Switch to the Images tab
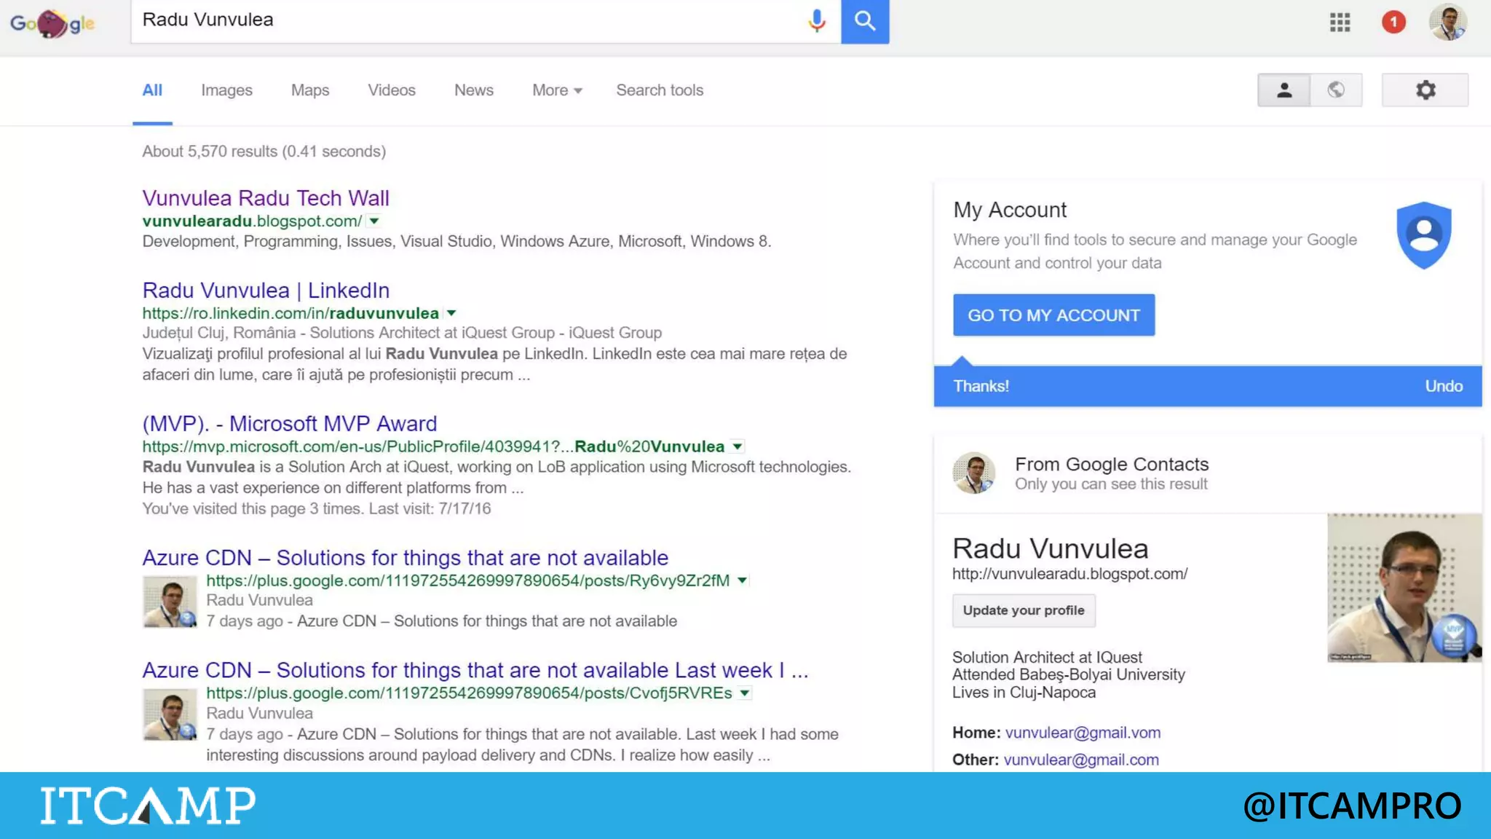Screen dimensions: 1491x839 (x=226, y=90)
